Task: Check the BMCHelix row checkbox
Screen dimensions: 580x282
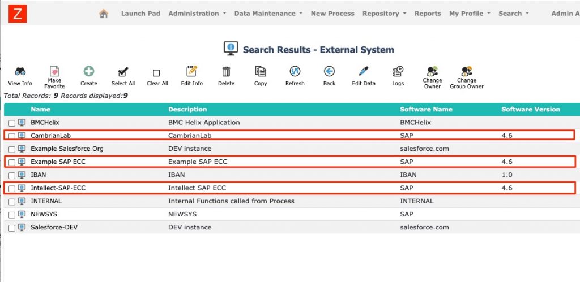Action: [12, 123]
